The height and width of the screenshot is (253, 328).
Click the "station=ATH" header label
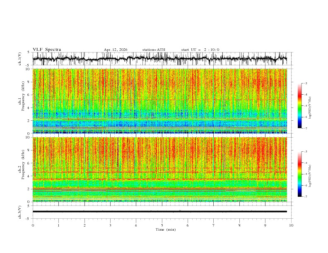coord(154,50)
